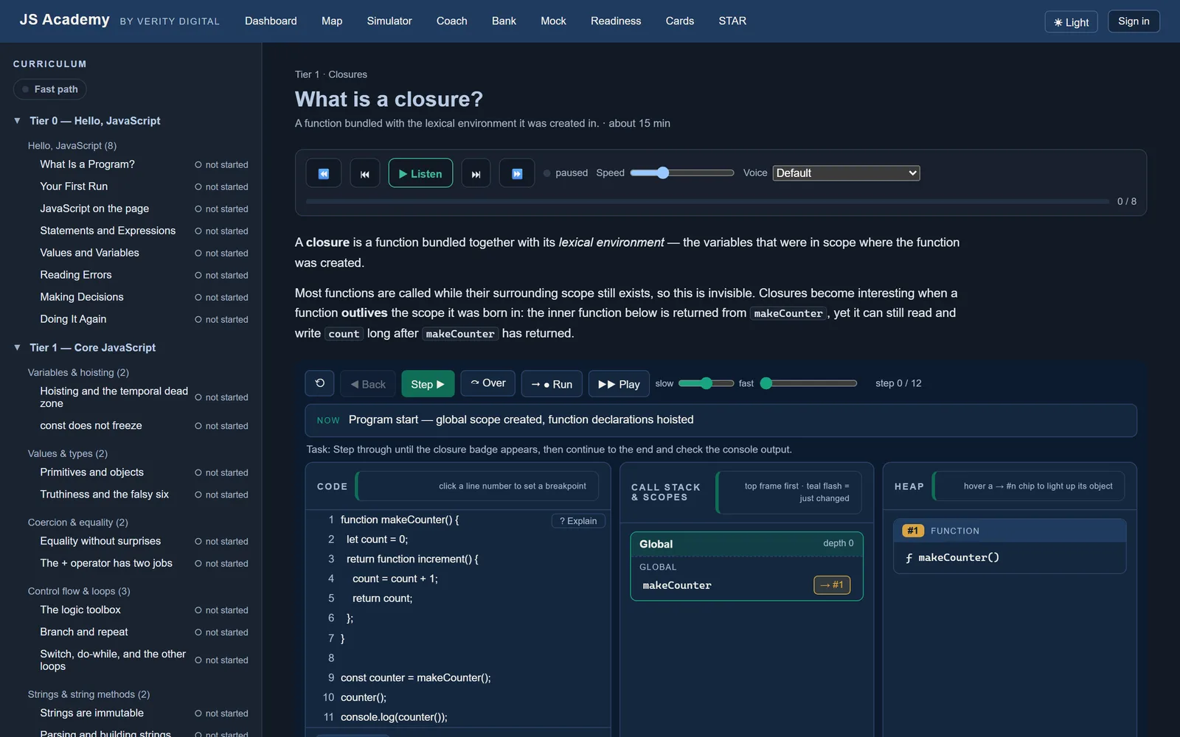The height and width of the screenshot is (737, 1180).
Task: Open the Strings are immutable lesson
Action: (91, 713)
